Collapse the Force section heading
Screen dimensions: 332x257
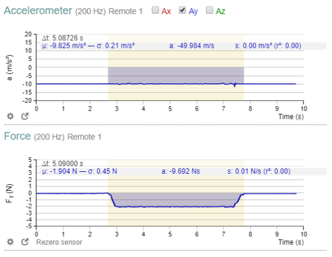pyautogui.click(x=17, y=136)
